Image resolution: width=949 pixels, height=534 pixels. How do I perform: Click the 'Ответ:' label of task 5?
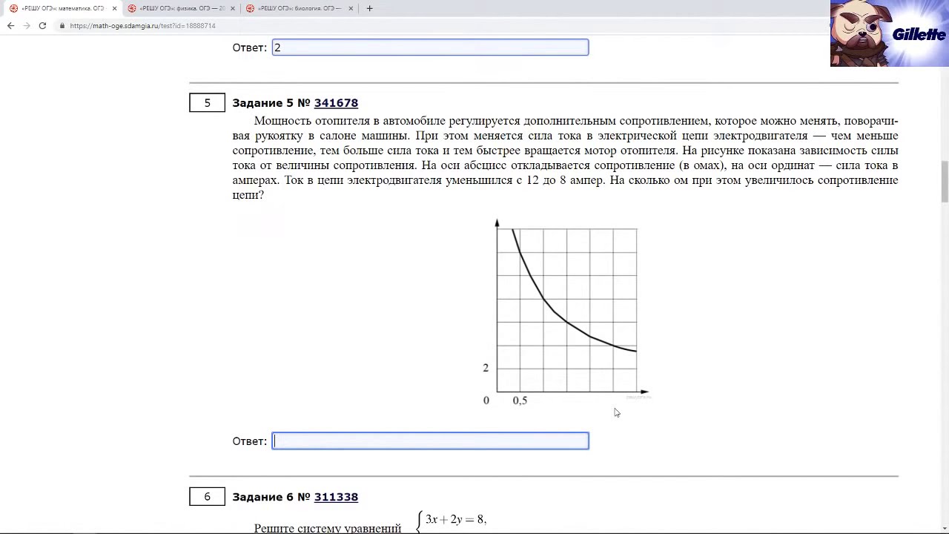pos(250,441)
